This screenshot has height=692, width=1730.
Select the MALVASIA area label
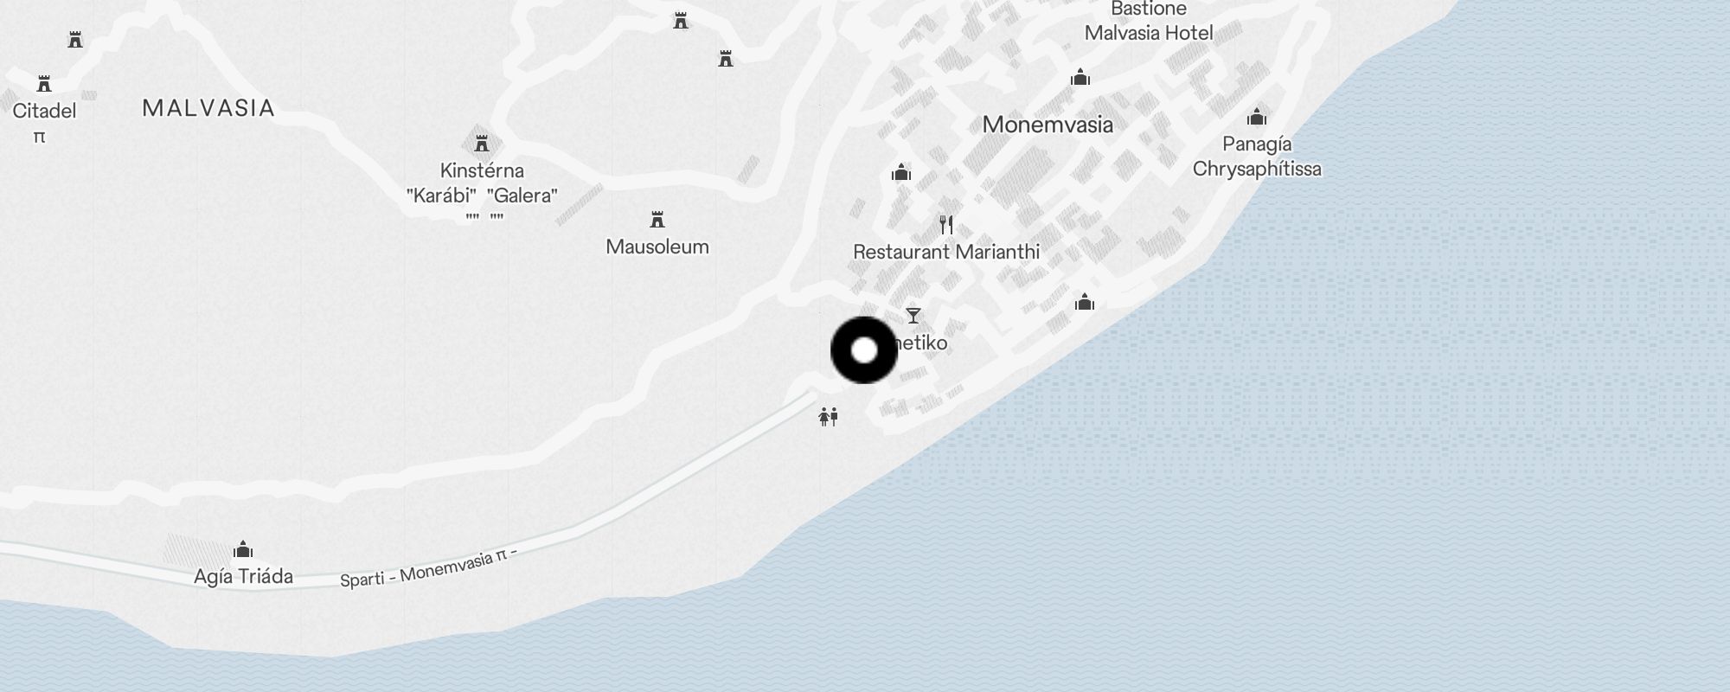tap(208, 108)
